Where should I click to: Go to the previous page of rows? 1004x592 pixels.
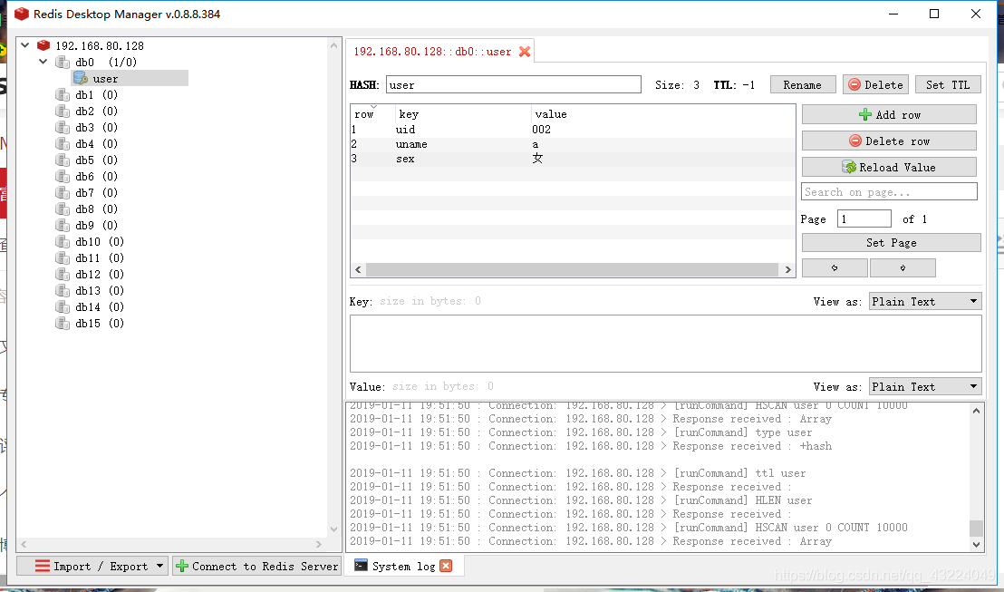click(x=835, y=267)
